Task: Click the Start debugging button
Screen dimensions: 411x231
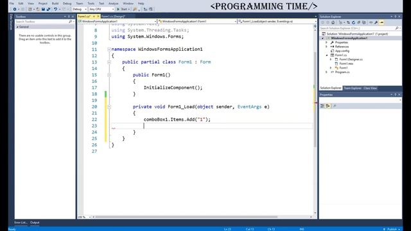Action: tap(123, 9)
